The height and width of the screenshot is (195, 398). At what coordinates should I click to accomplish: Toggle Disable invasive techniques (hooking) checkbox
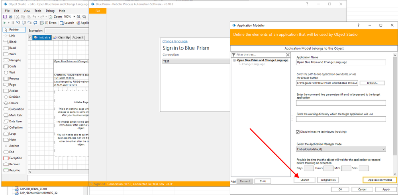298,132
